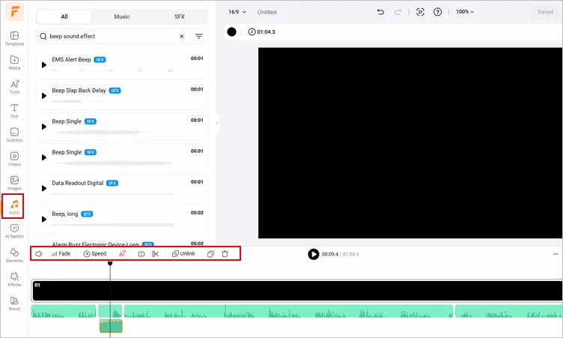
Task: Open the Images sidebar panel
Action: [x=14, y=183]
